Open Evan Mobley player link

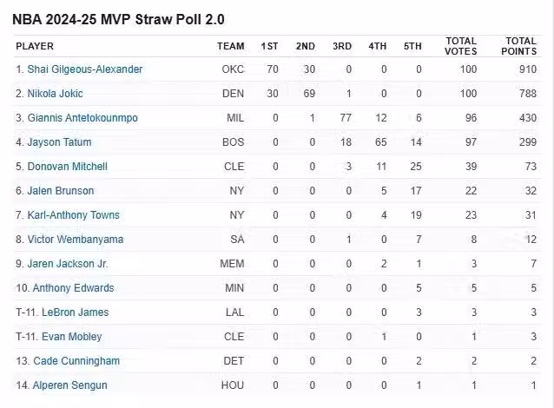pyautogui.click(x=67, y=337)
